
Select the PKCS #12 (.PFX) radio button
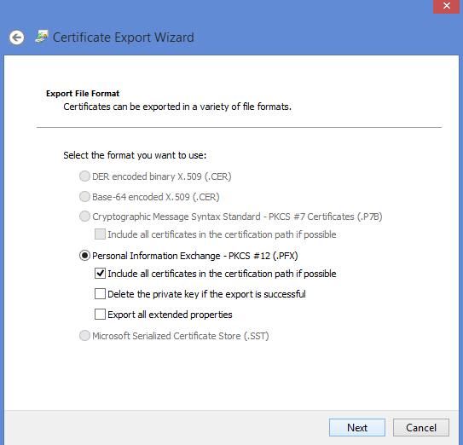[84, 256]
